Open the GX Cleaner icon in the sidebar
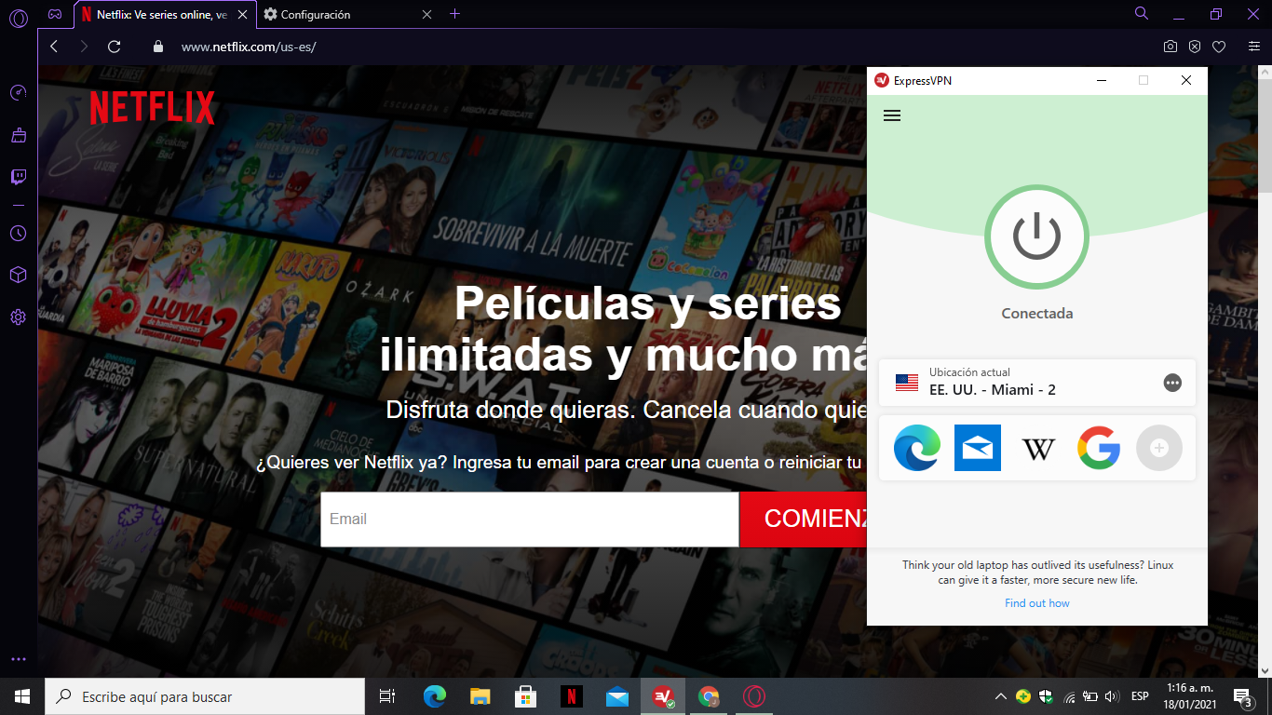The width and height of the screenshot is (1272, 715). 18,135
